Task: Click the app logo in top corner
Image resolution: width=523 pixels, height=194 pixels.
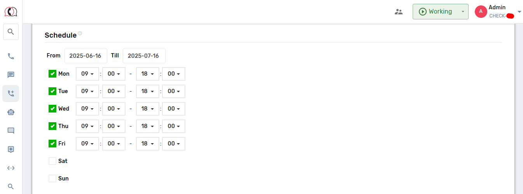Action: click(x=11, y=12)
